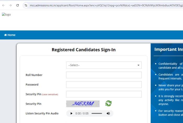Open the Home menu item
183x123 pixels.
(x=11, y=35)
